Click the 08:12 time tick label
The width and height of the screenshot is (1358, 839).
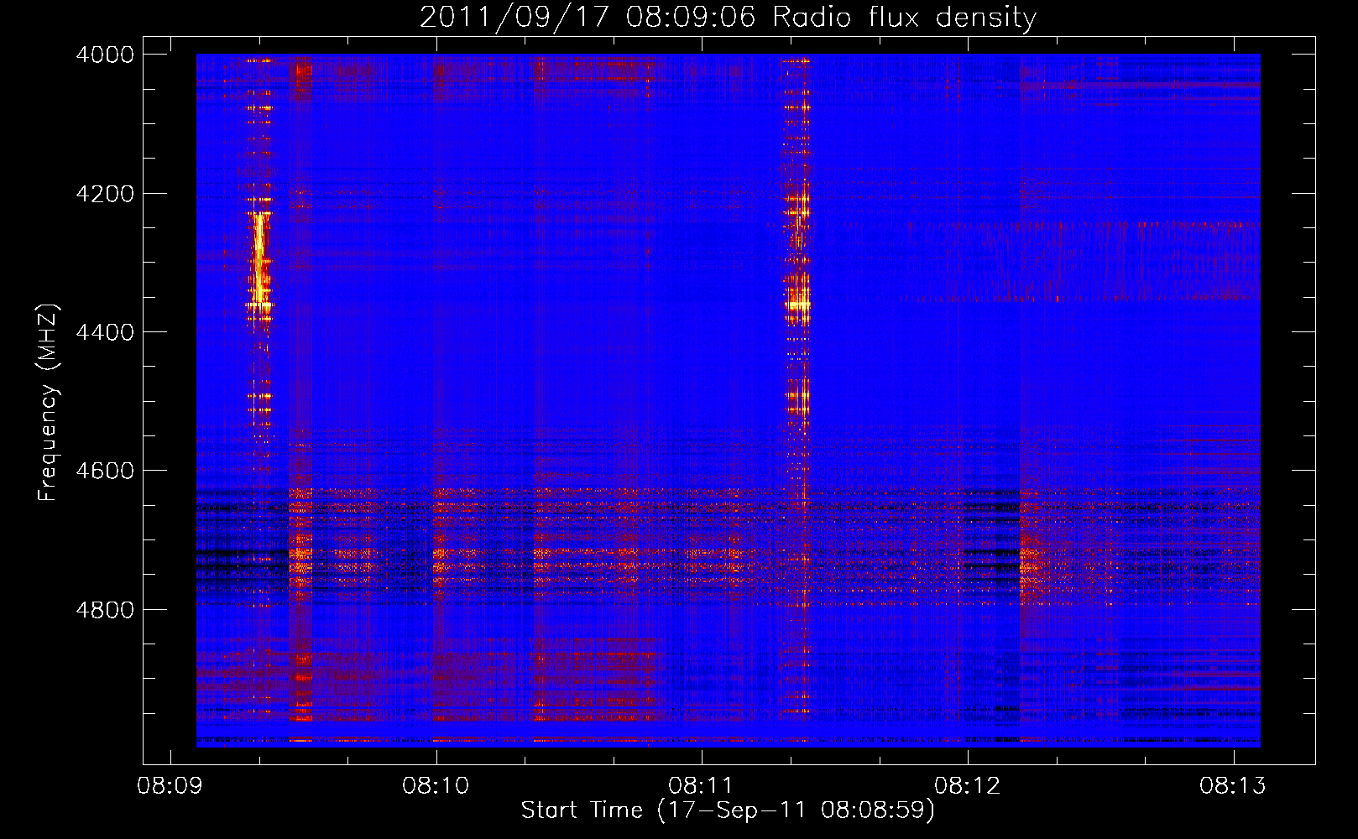pyautogui.click(x=968, y=786)
